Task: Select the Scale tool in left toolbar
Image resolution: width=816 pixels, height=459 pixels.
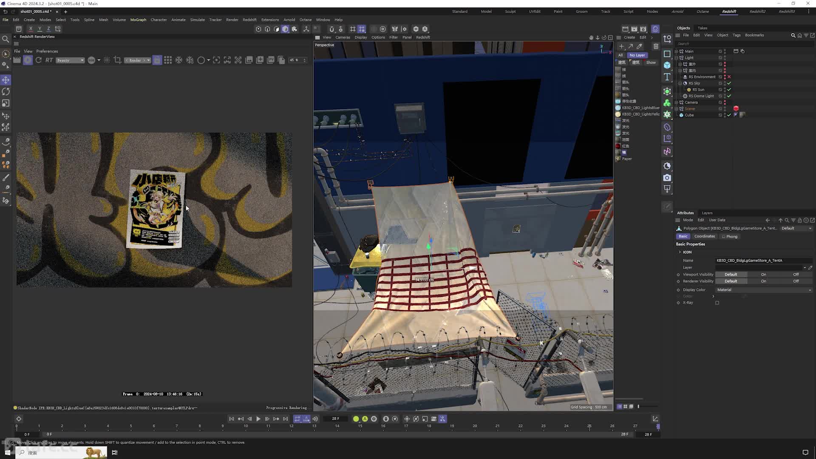Action: (x=6, y=103)
